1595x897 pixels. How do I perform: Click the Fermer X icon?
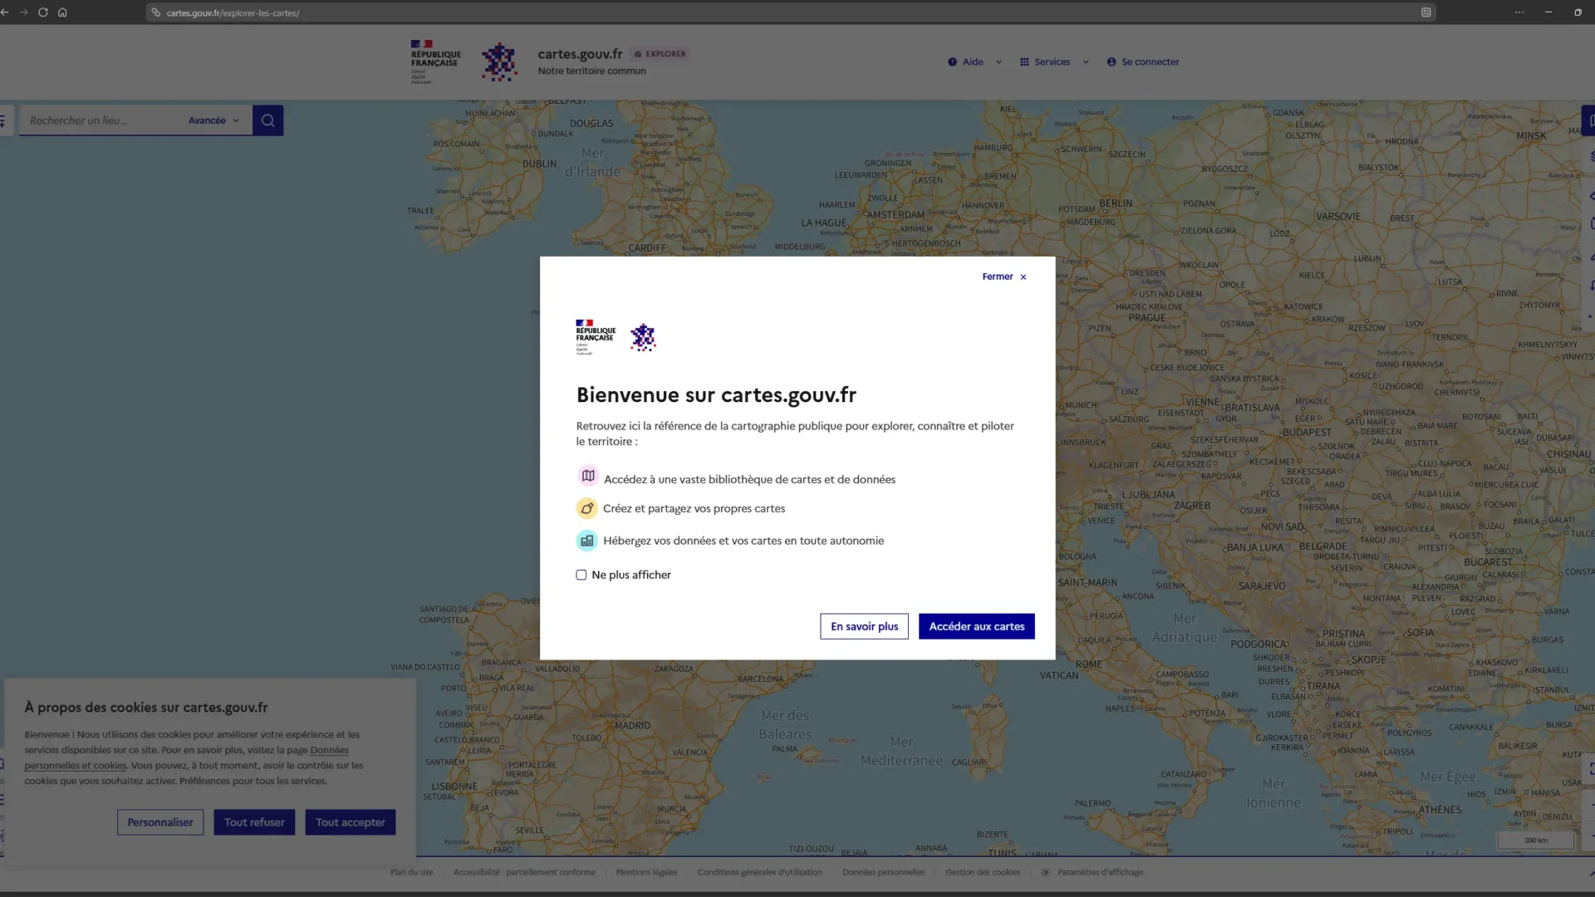click(1023, 277)
